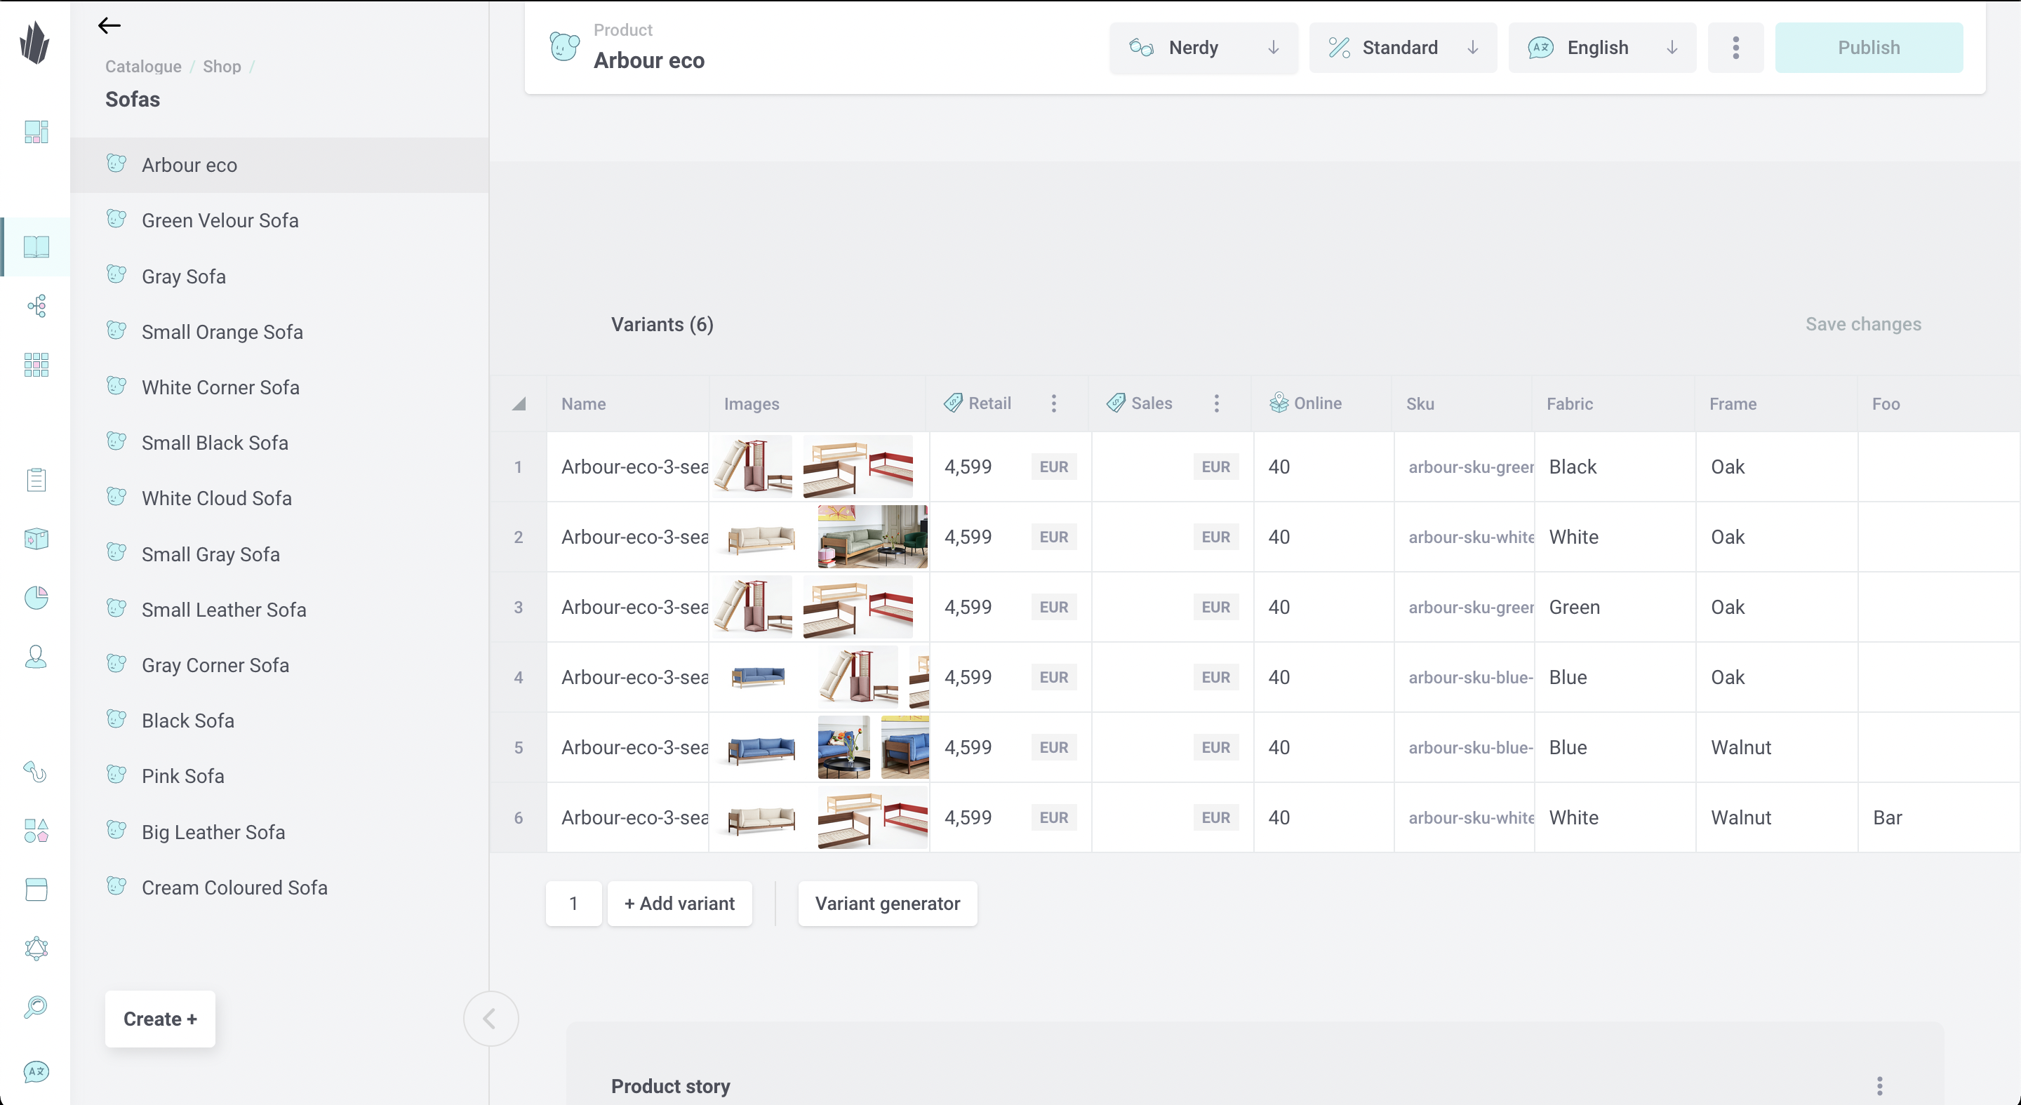Click the Create + button

tap(160, 1019)
